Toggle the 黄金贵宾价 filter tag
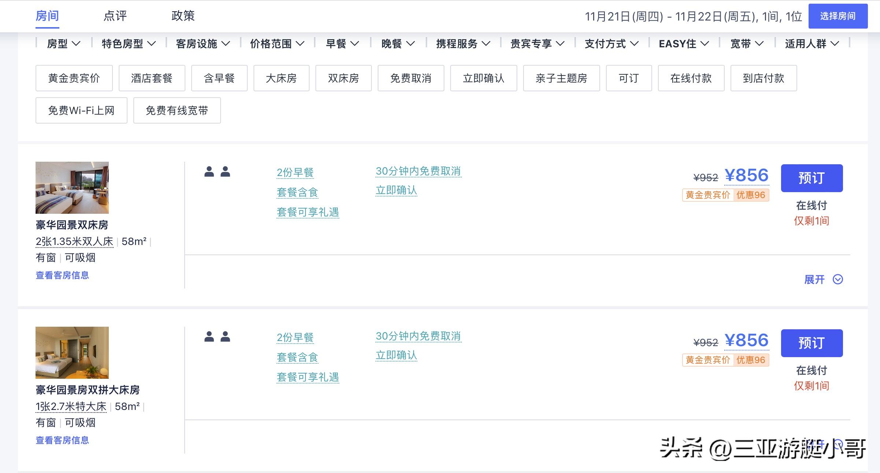The width and height of the screenshot is (880, 473). (x=74, y=78)
